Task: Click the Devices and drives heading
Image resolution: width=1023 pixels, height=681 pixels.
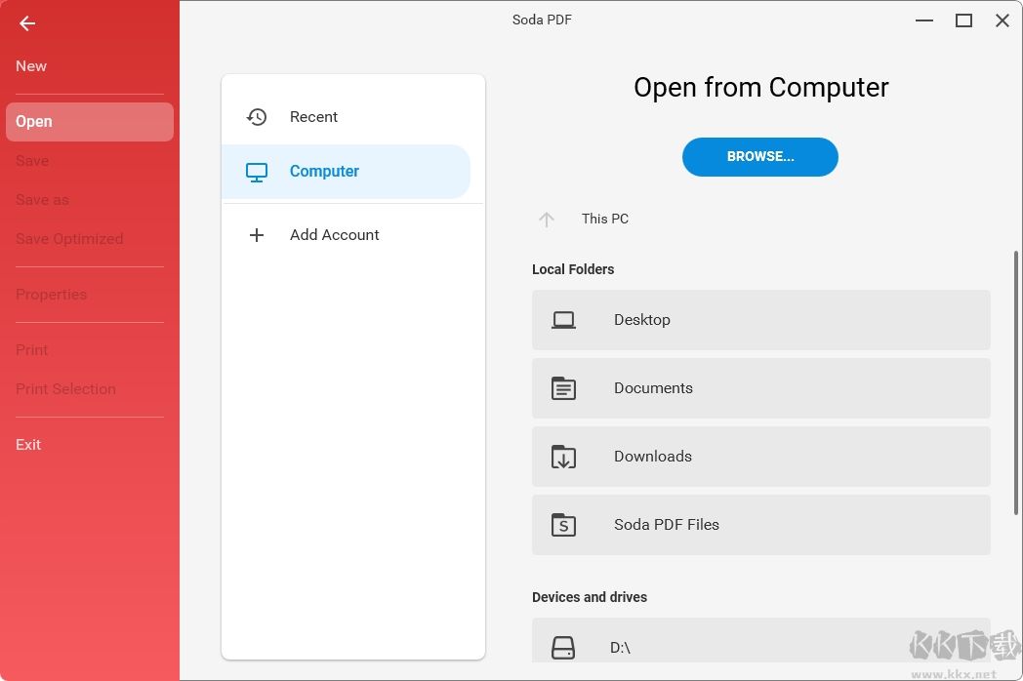Action: pyautogui.click(x=590, y=597)
